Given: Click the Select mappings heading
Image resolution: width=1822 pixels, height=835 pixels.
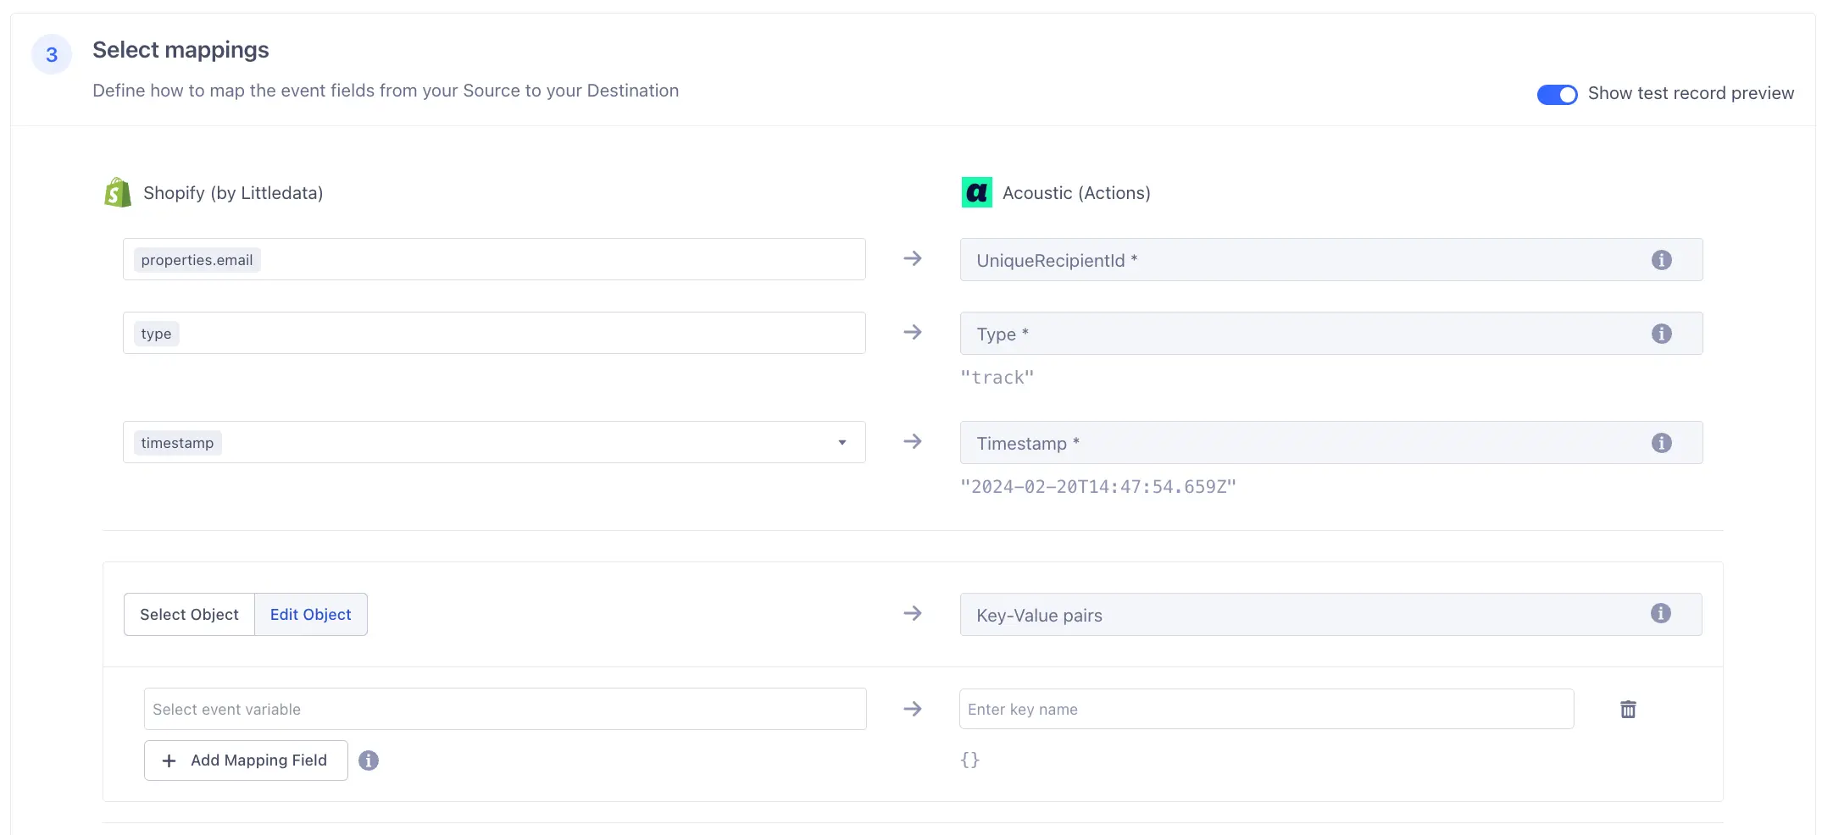Looking at the screenshot, I should point(181,50).
